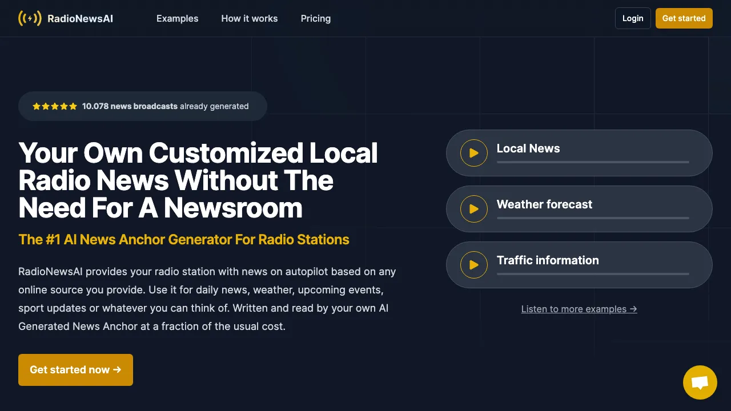Click the 'Local News' title text
The image size is (731, 411).
tap(528, 148)
